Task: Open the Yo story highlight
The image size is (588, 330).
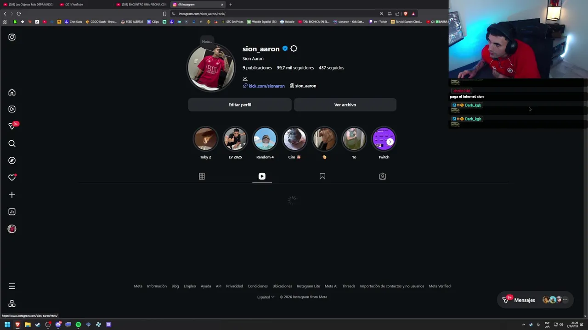Action: 354,139
